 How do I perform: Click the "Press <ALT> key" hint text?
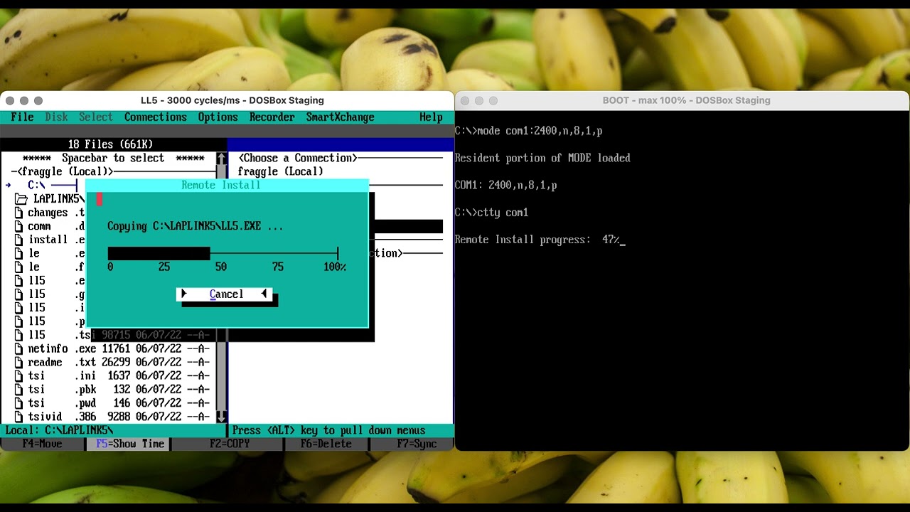328,430
